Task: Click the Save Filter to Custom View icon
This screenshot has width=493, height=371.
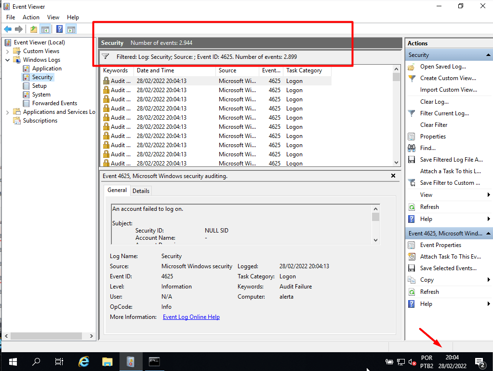Action: 411,183
